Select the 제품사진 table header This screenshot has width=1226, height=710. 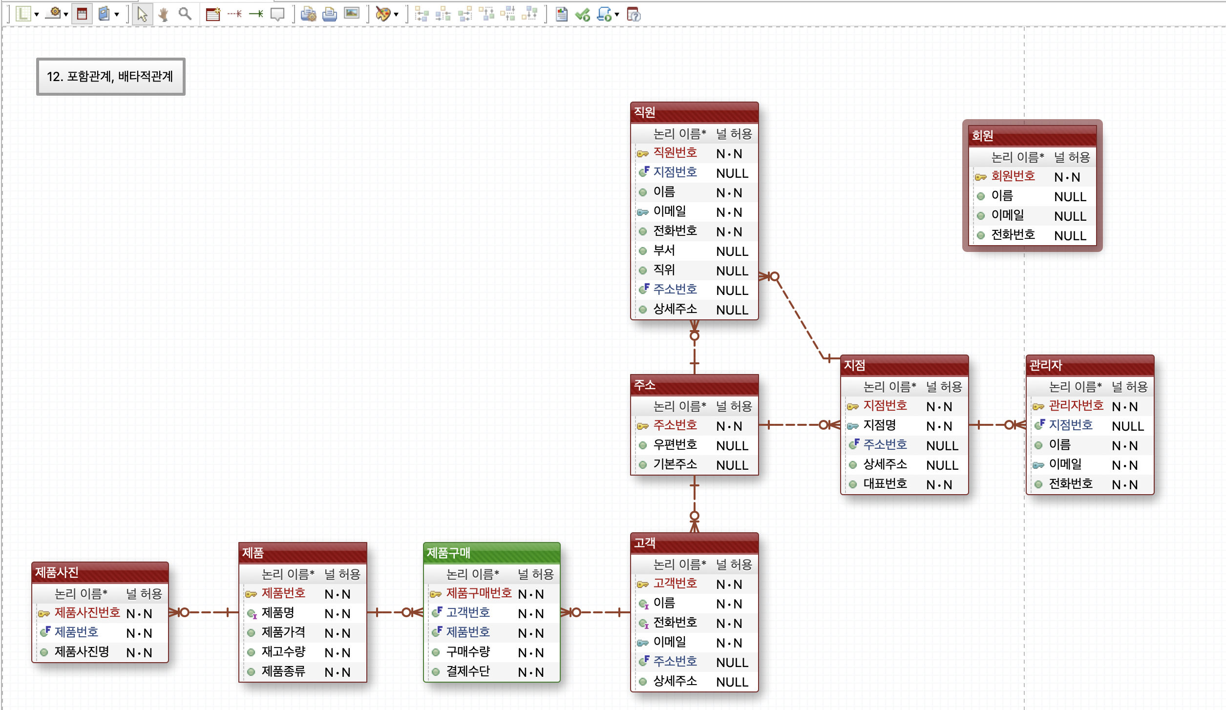[100, 572]
